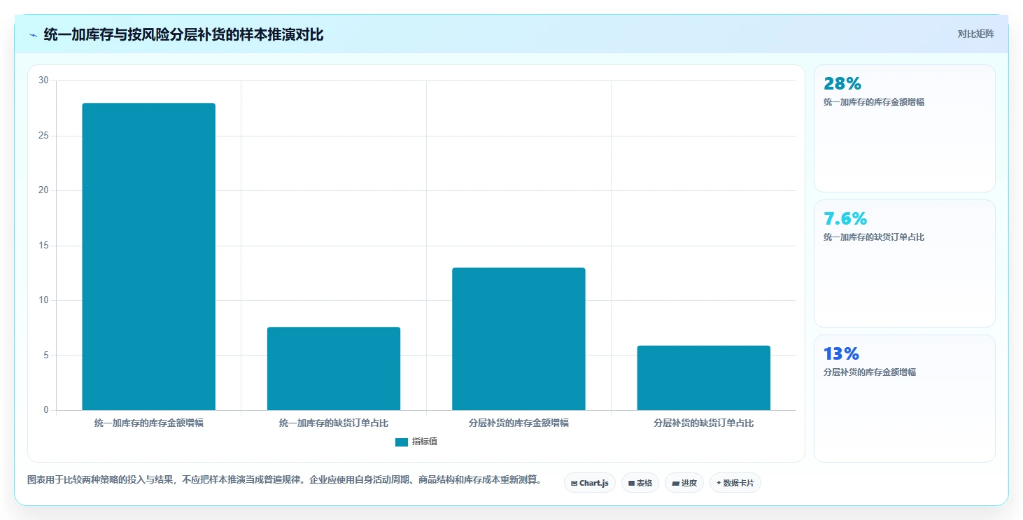Image resolution: width=1023 pixels, height=520 pixels.
Task: Click y-axis tick label 25
Action: point(43,136)
